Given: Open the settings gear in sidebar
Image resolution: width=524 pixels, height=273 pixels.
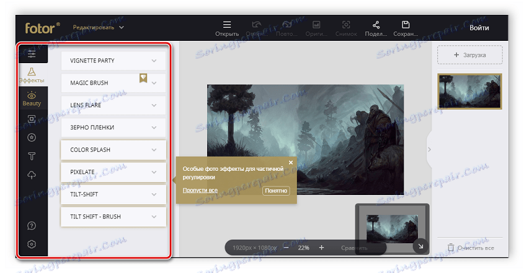Looking at the screenshot, I should pyautogui.click(x=32, y=245).
